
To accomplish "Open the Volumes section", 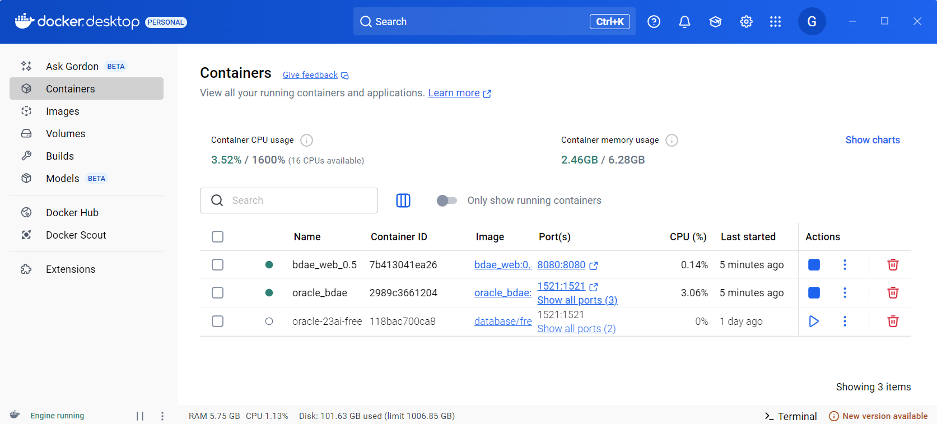I will tap(66, 134).
